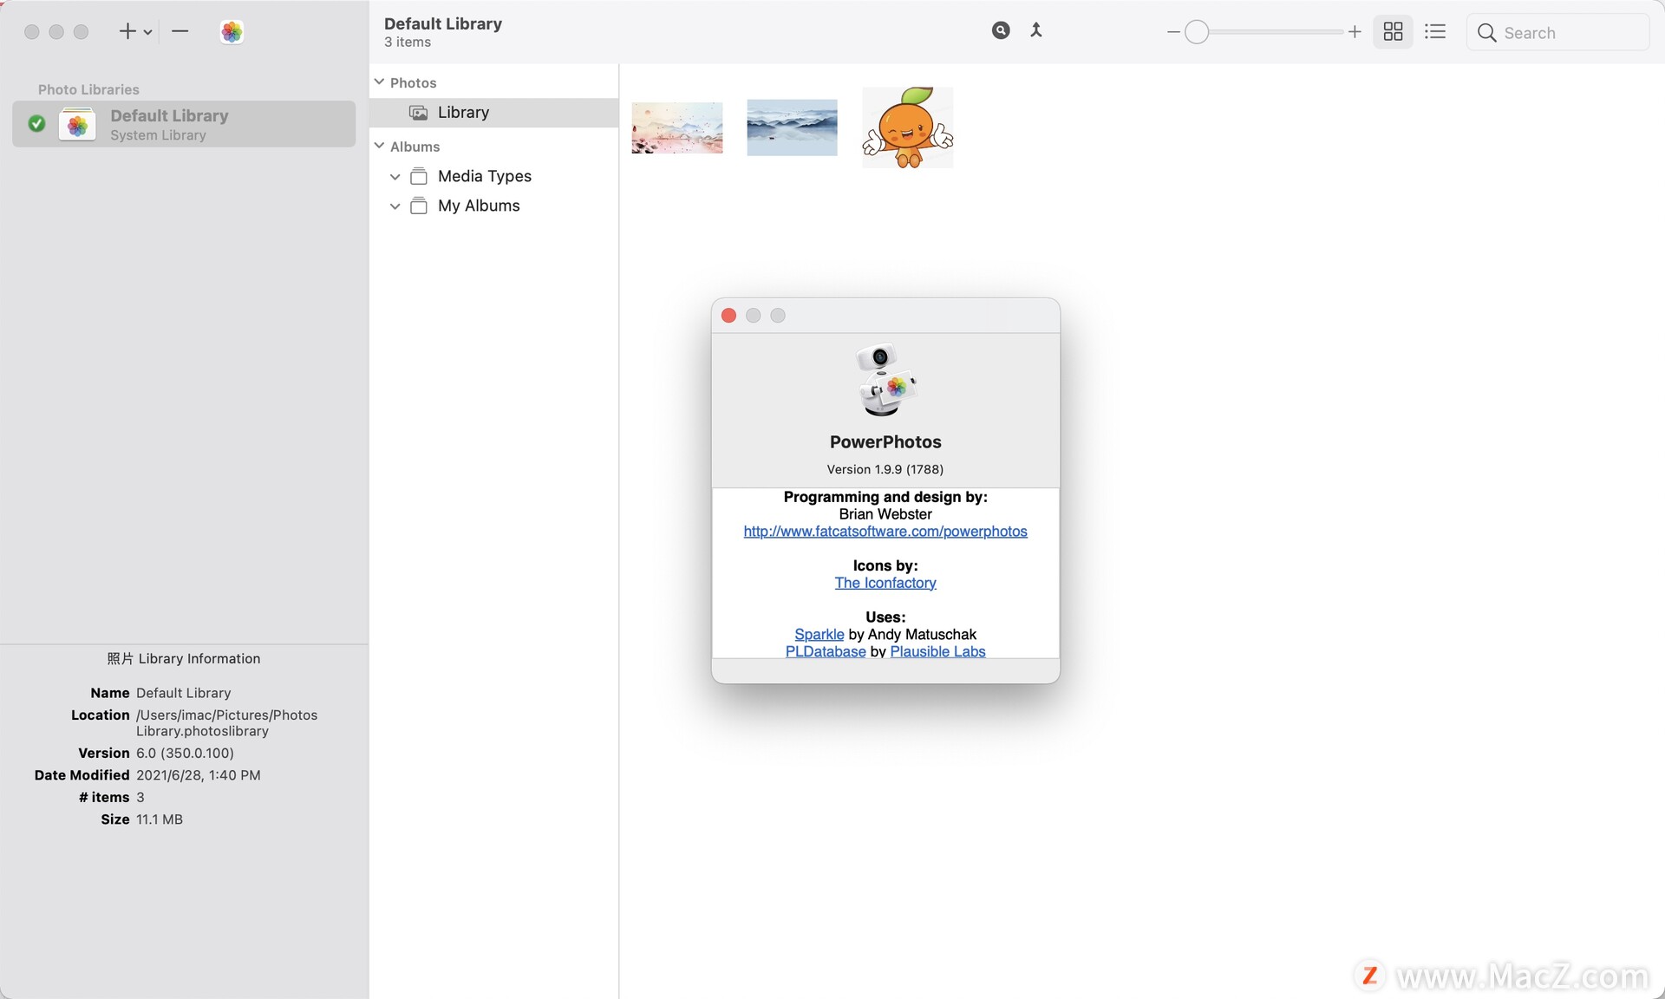Expand the My Albums folder chevron
This screenshot has height=999, width=1665.
(x=395, y=206)
